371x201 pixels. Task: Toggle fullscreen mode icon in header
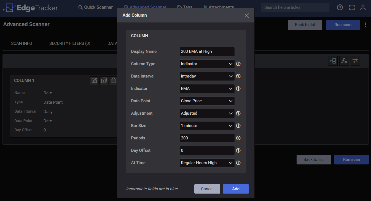(x=352, y=7)
